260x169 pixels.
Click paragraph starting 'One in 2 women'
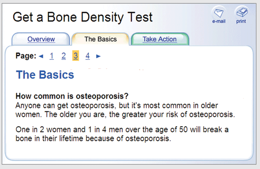pyautogui.click(x=122, y=134)
